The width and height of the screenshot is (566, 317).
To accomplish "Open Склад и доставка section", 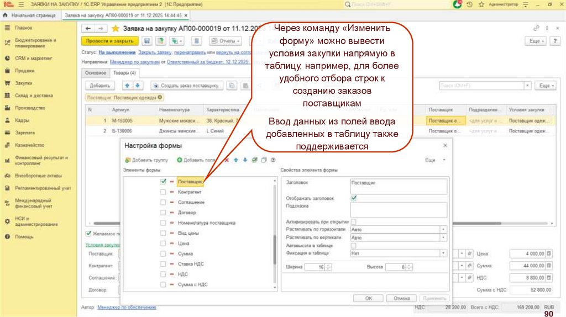I will click(34, 96).
